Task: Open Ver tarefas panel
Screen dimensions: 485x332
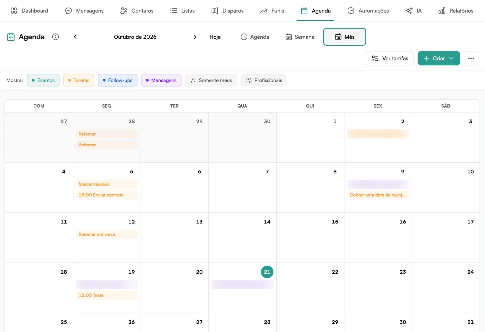Action: click(390, 58)
